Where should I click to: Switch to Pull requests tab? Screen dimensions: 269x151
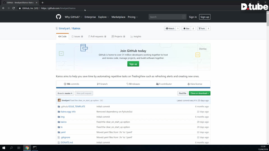tap(97, 36)
